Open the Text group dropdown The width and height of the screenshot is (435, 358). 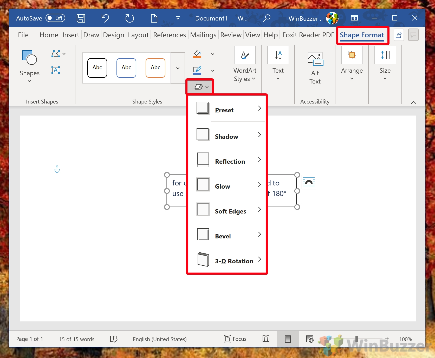278,64
